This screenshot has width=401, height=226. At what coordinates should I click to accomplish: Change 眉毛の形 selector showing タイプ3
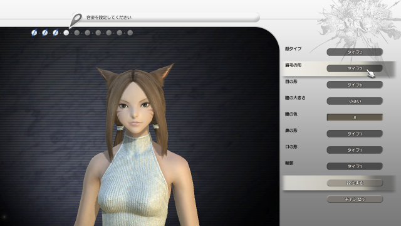pos(355,68)
